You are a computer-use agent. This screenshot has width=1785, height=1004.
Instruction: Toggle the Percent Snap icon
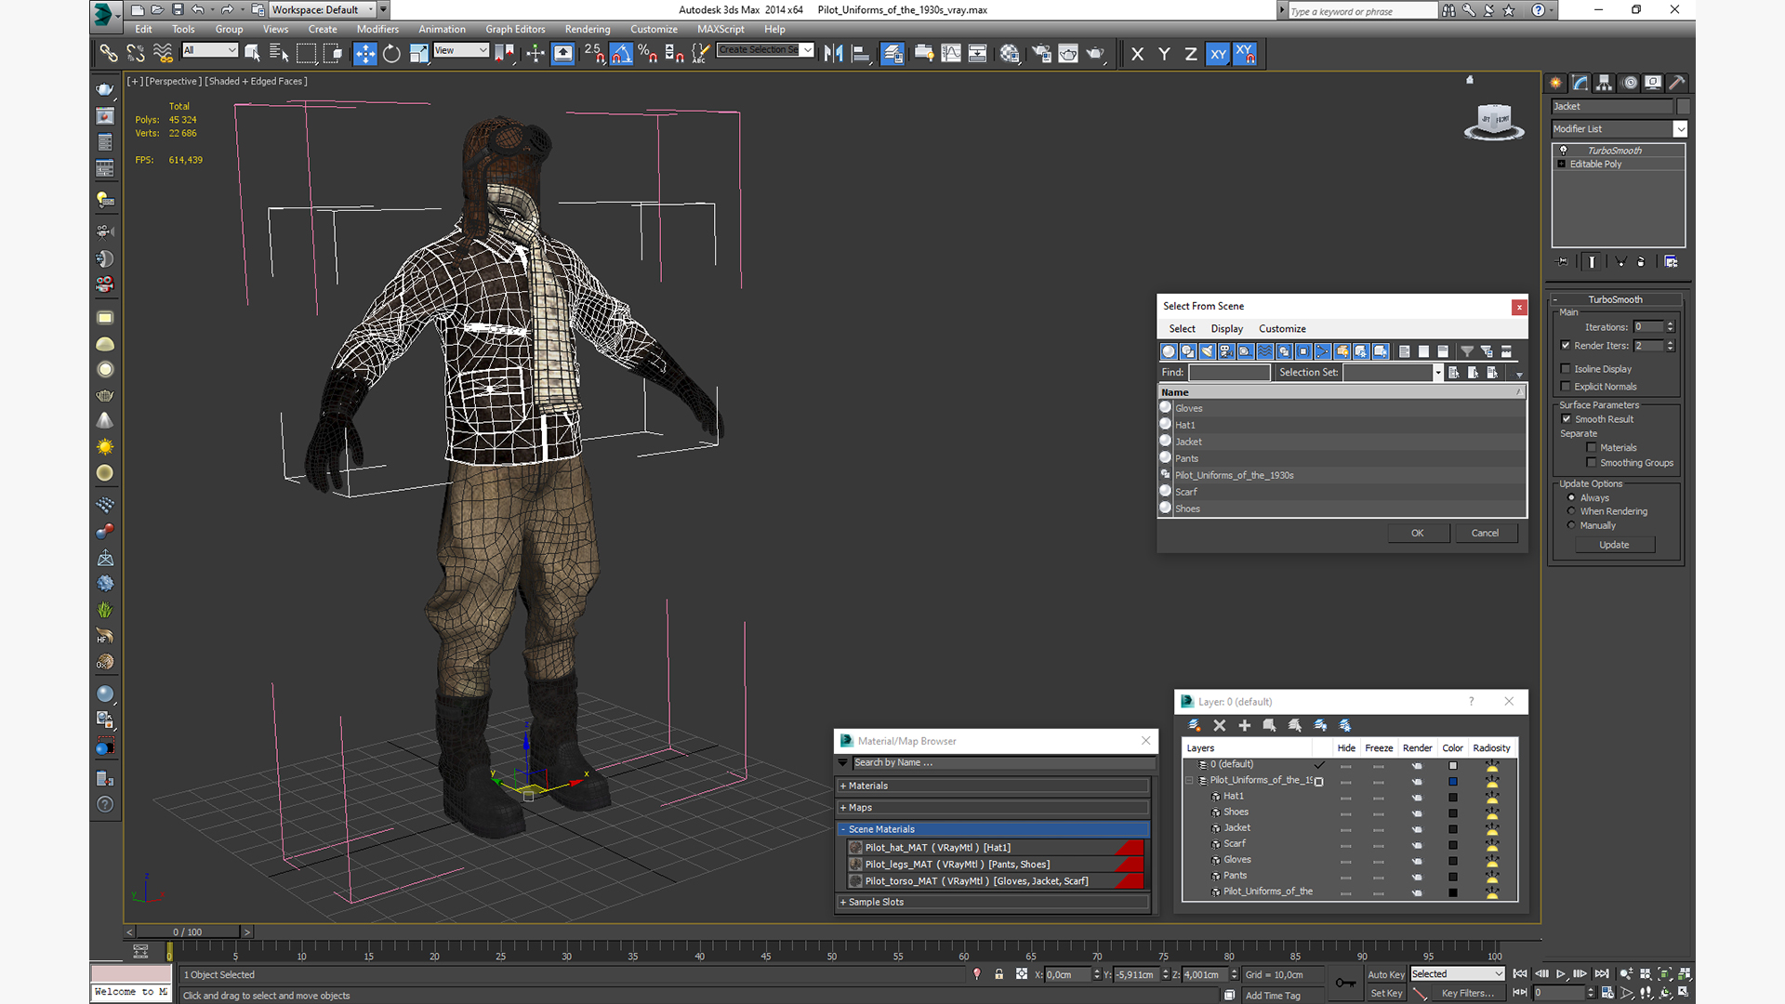[x=648, y=54]
